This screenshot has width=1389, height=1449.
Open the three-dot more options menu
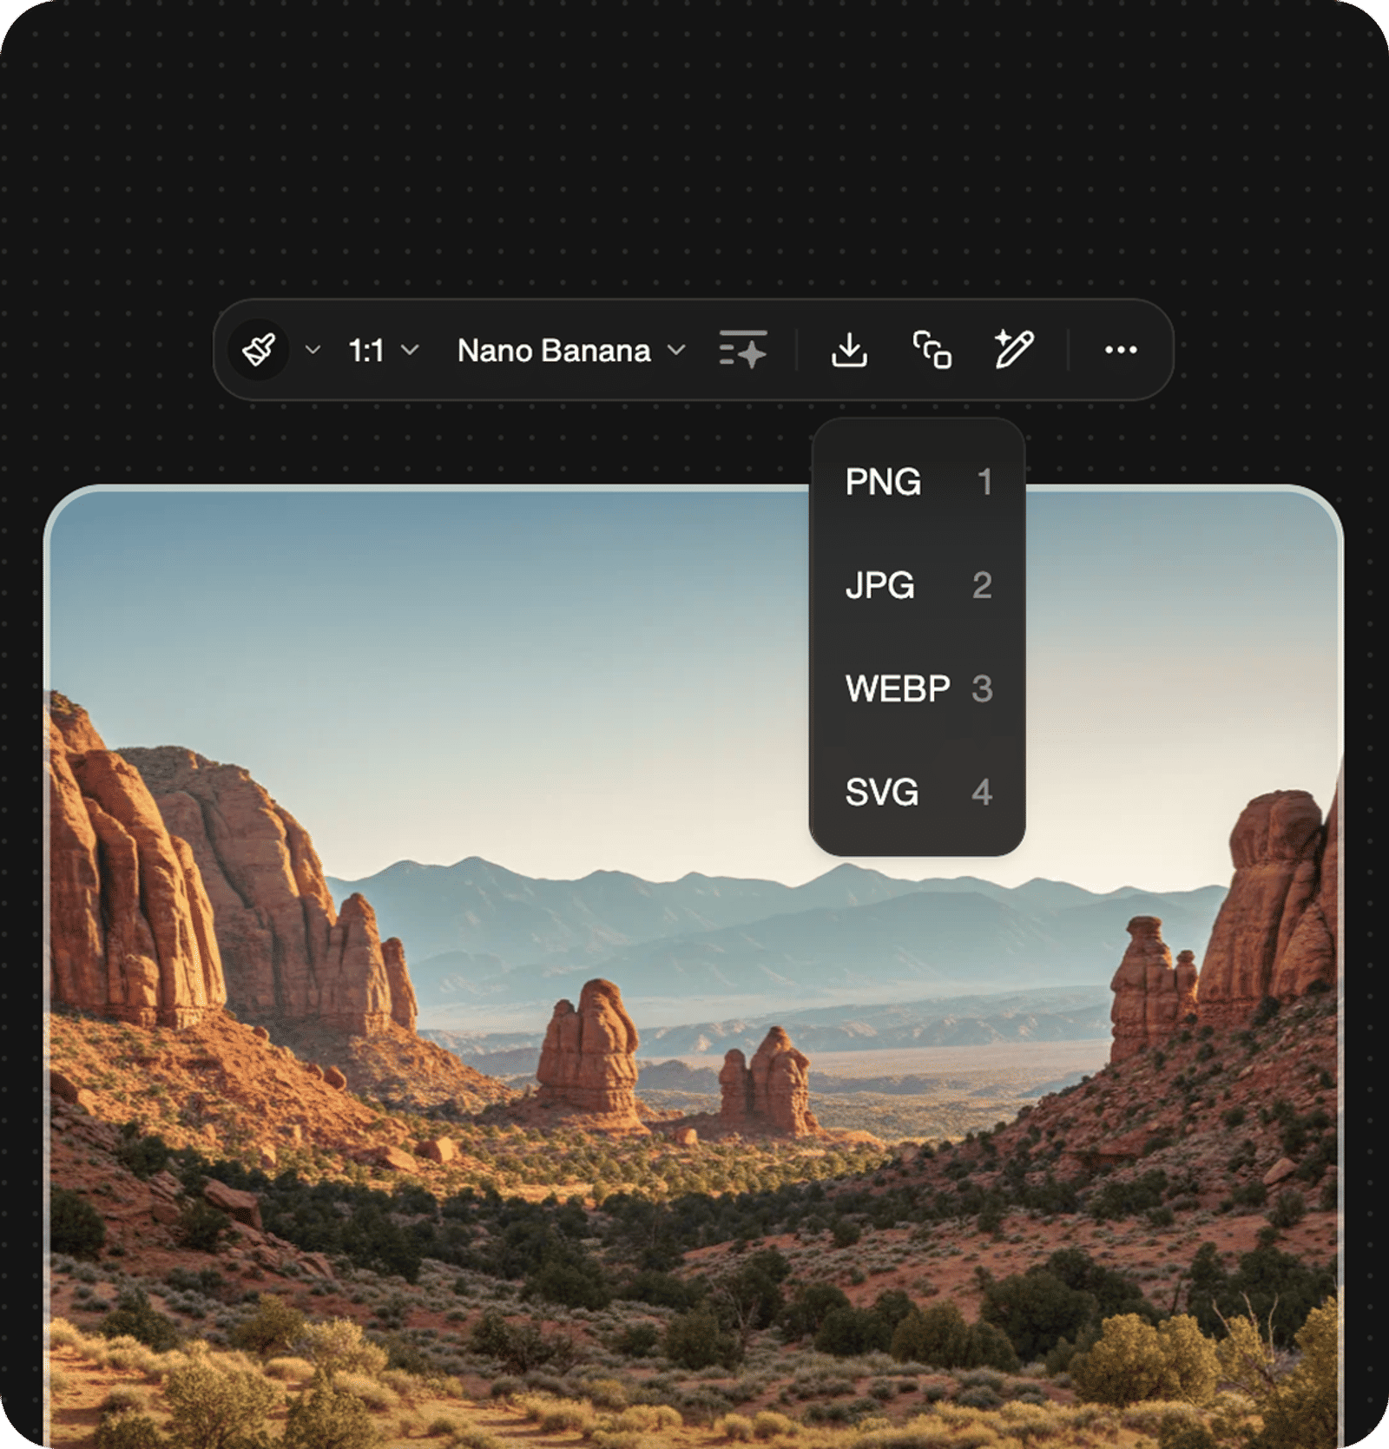point(1121,350)
